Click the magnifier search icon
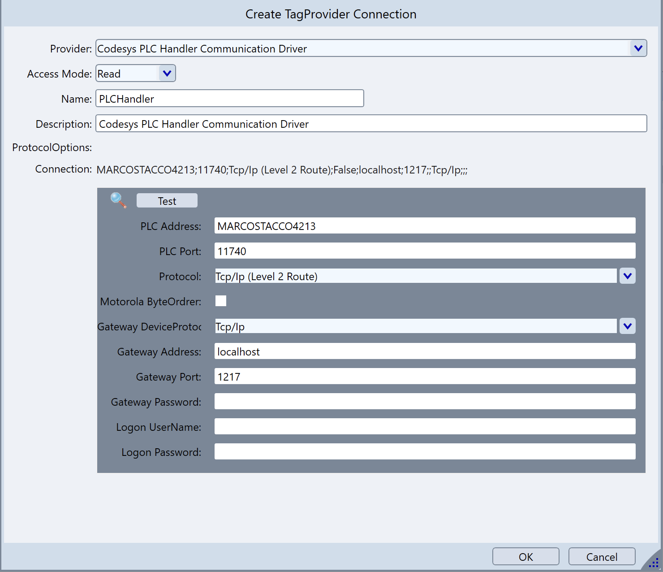Viewport: 663px width, 572px height. [x=118, y=200]
